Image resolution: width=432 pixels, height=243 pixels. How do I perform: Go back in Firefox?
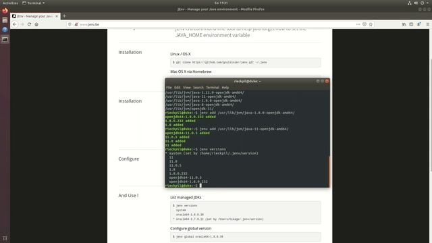[15, 24]
